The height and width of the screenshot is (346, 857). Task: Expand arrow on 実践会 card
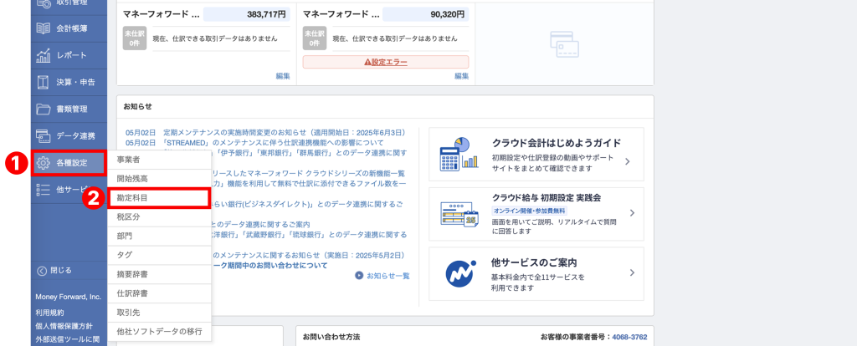(x=632, y=213)
